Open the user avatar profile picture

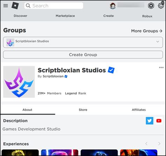113,6
